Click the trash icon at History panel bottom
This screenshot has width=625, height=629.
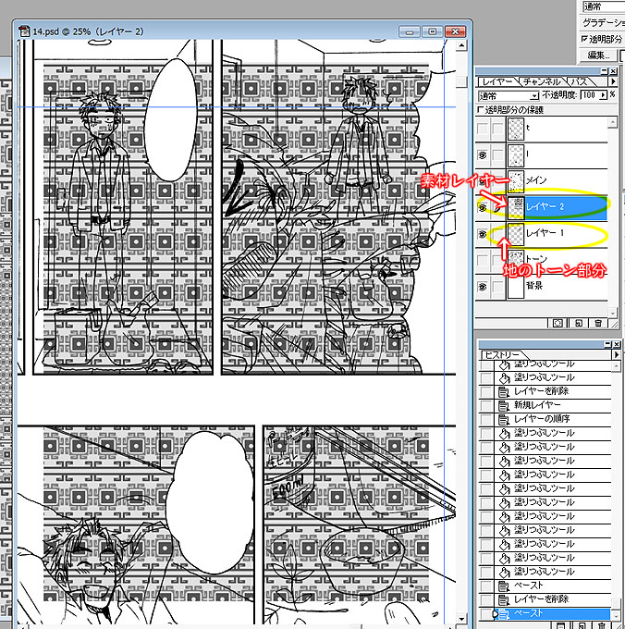click(x=602, y=625)
